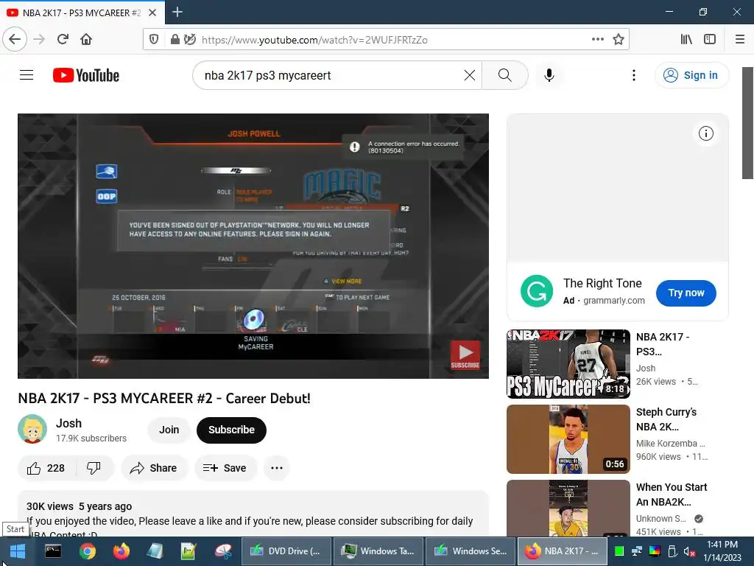Switch to Windows Task Manager taskbar item
754x566 pixels.
(378, 551)
